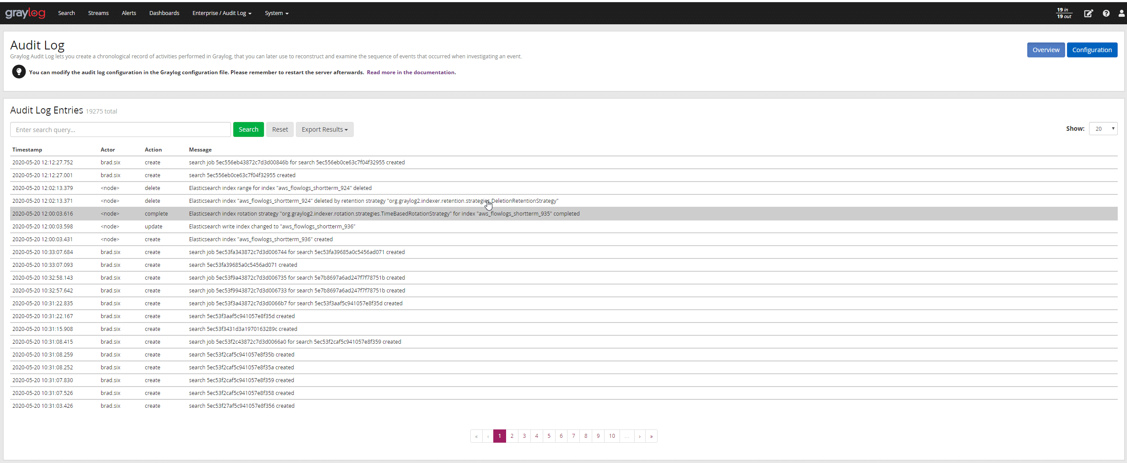Click the throughput in/out indicator
The height and width of the screenshot is (463, 1127).
(1064, 13)
